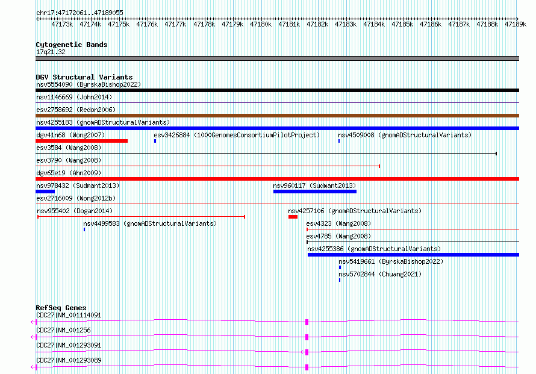Open esv3790 (Wang2008) label
The width and height of the screenshot is (536, 374).
point(69,160)
